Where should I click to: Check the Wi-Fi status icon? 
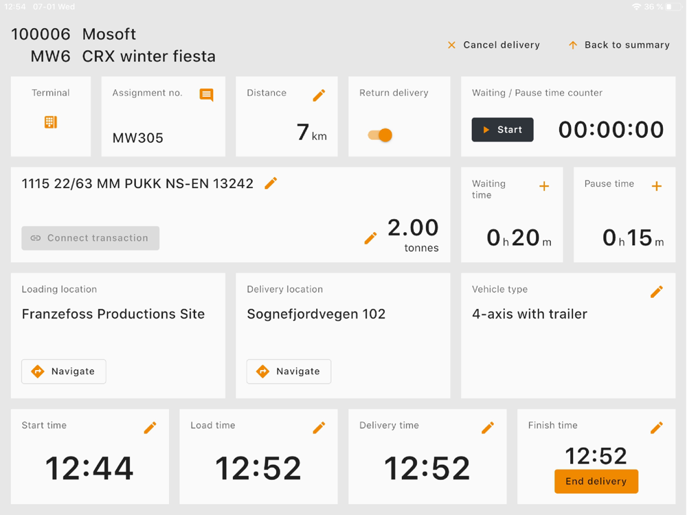pos(636,7)
